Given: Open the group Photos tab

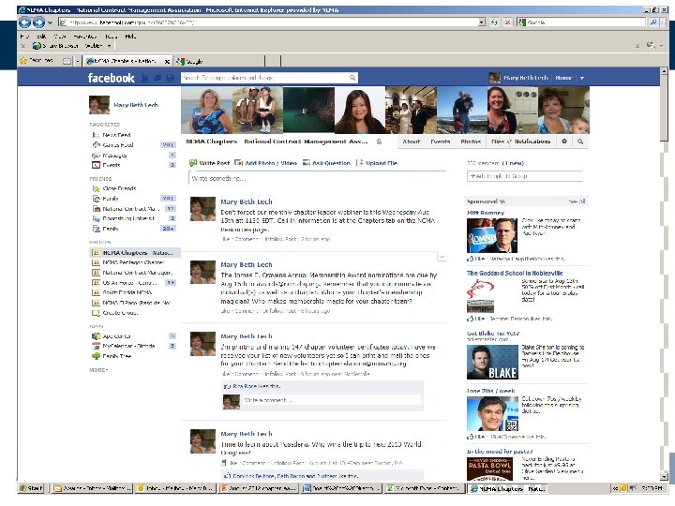Looking at the screenshot, I should click(471, 141).
